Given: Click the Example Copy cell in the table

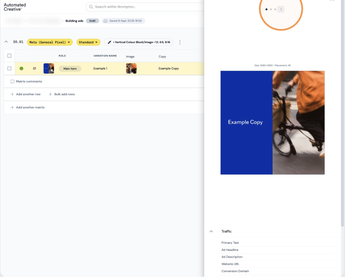Looking at the screenshot, I should 168,68.
